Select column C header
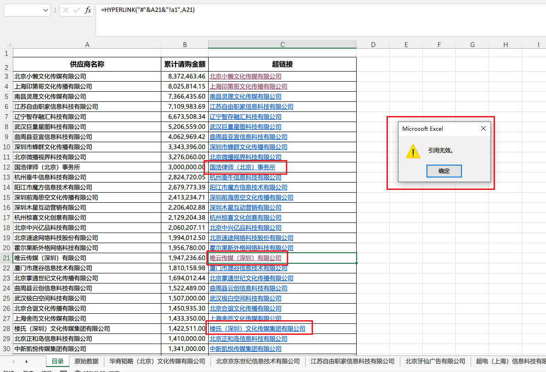This screenshot has width=546, height=372. [x=282, y=44]
